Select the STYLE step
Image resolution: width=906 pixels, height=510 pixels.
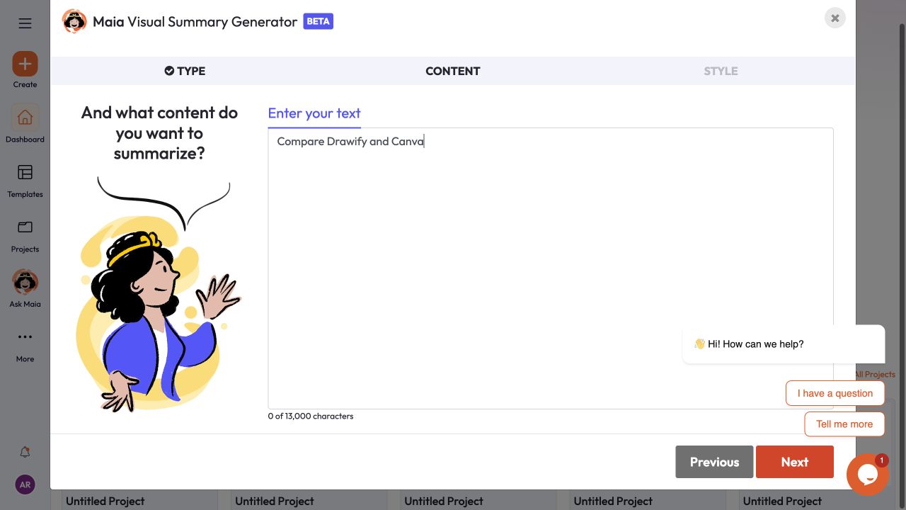721,71
